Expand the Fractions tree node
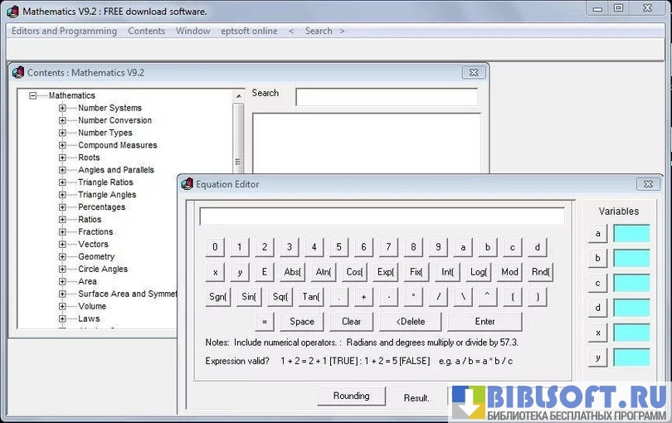Screen dimensions: 672x423 point(62,232)
